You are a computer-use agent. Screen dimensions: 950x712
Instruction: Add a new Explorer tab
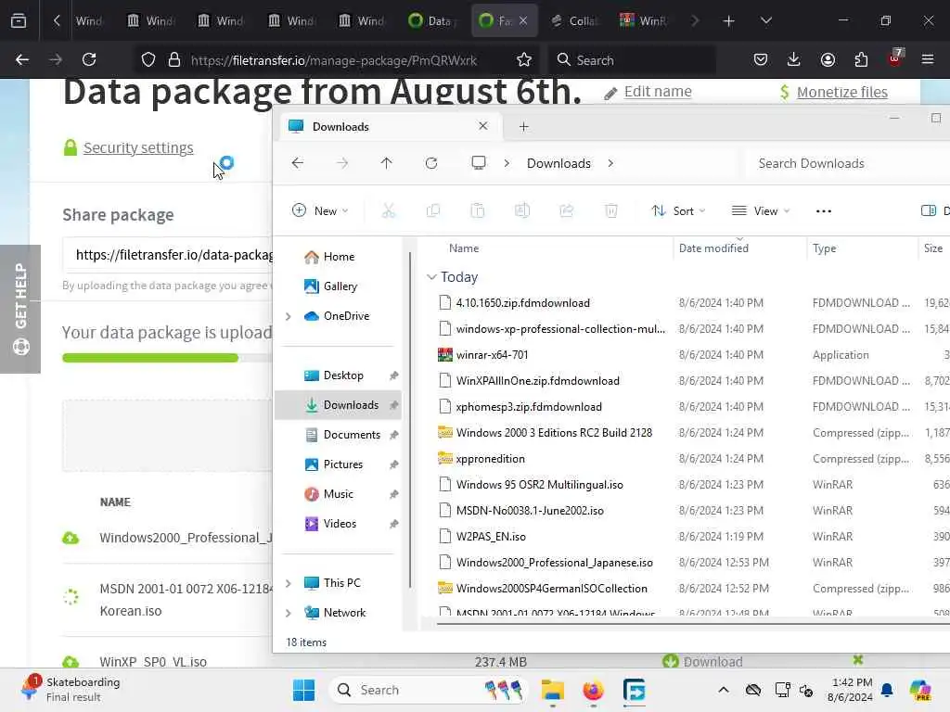point(524,126)
